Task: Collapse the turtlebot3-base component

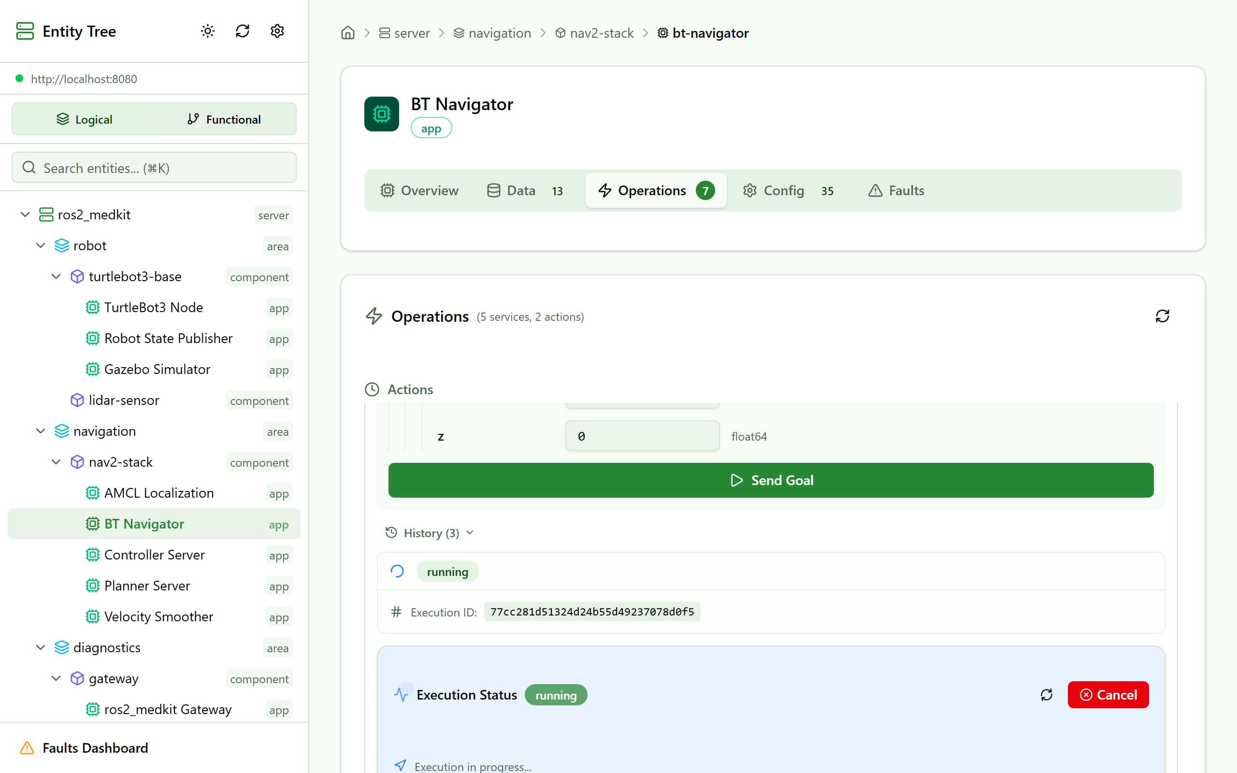Action: [x=56, y=276]
